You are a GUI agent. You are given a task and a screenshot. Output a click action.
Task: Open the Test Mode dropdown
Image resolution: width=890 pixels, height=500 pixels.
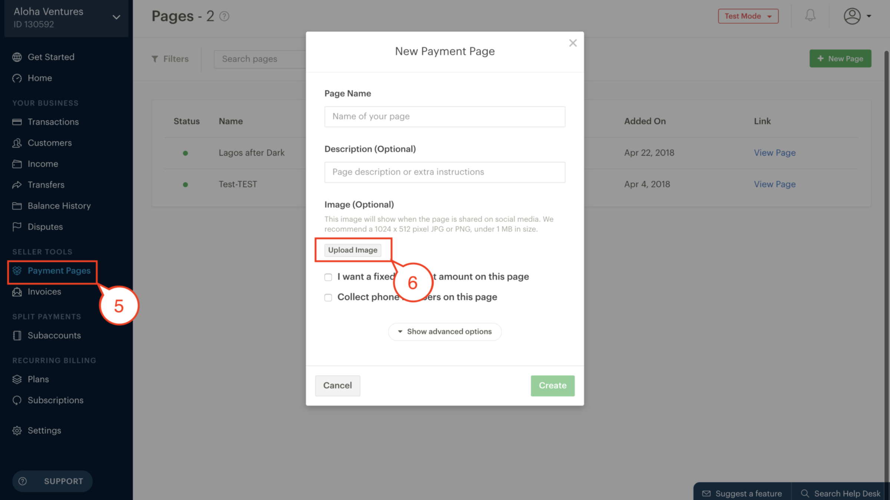[x=748, y=16]
